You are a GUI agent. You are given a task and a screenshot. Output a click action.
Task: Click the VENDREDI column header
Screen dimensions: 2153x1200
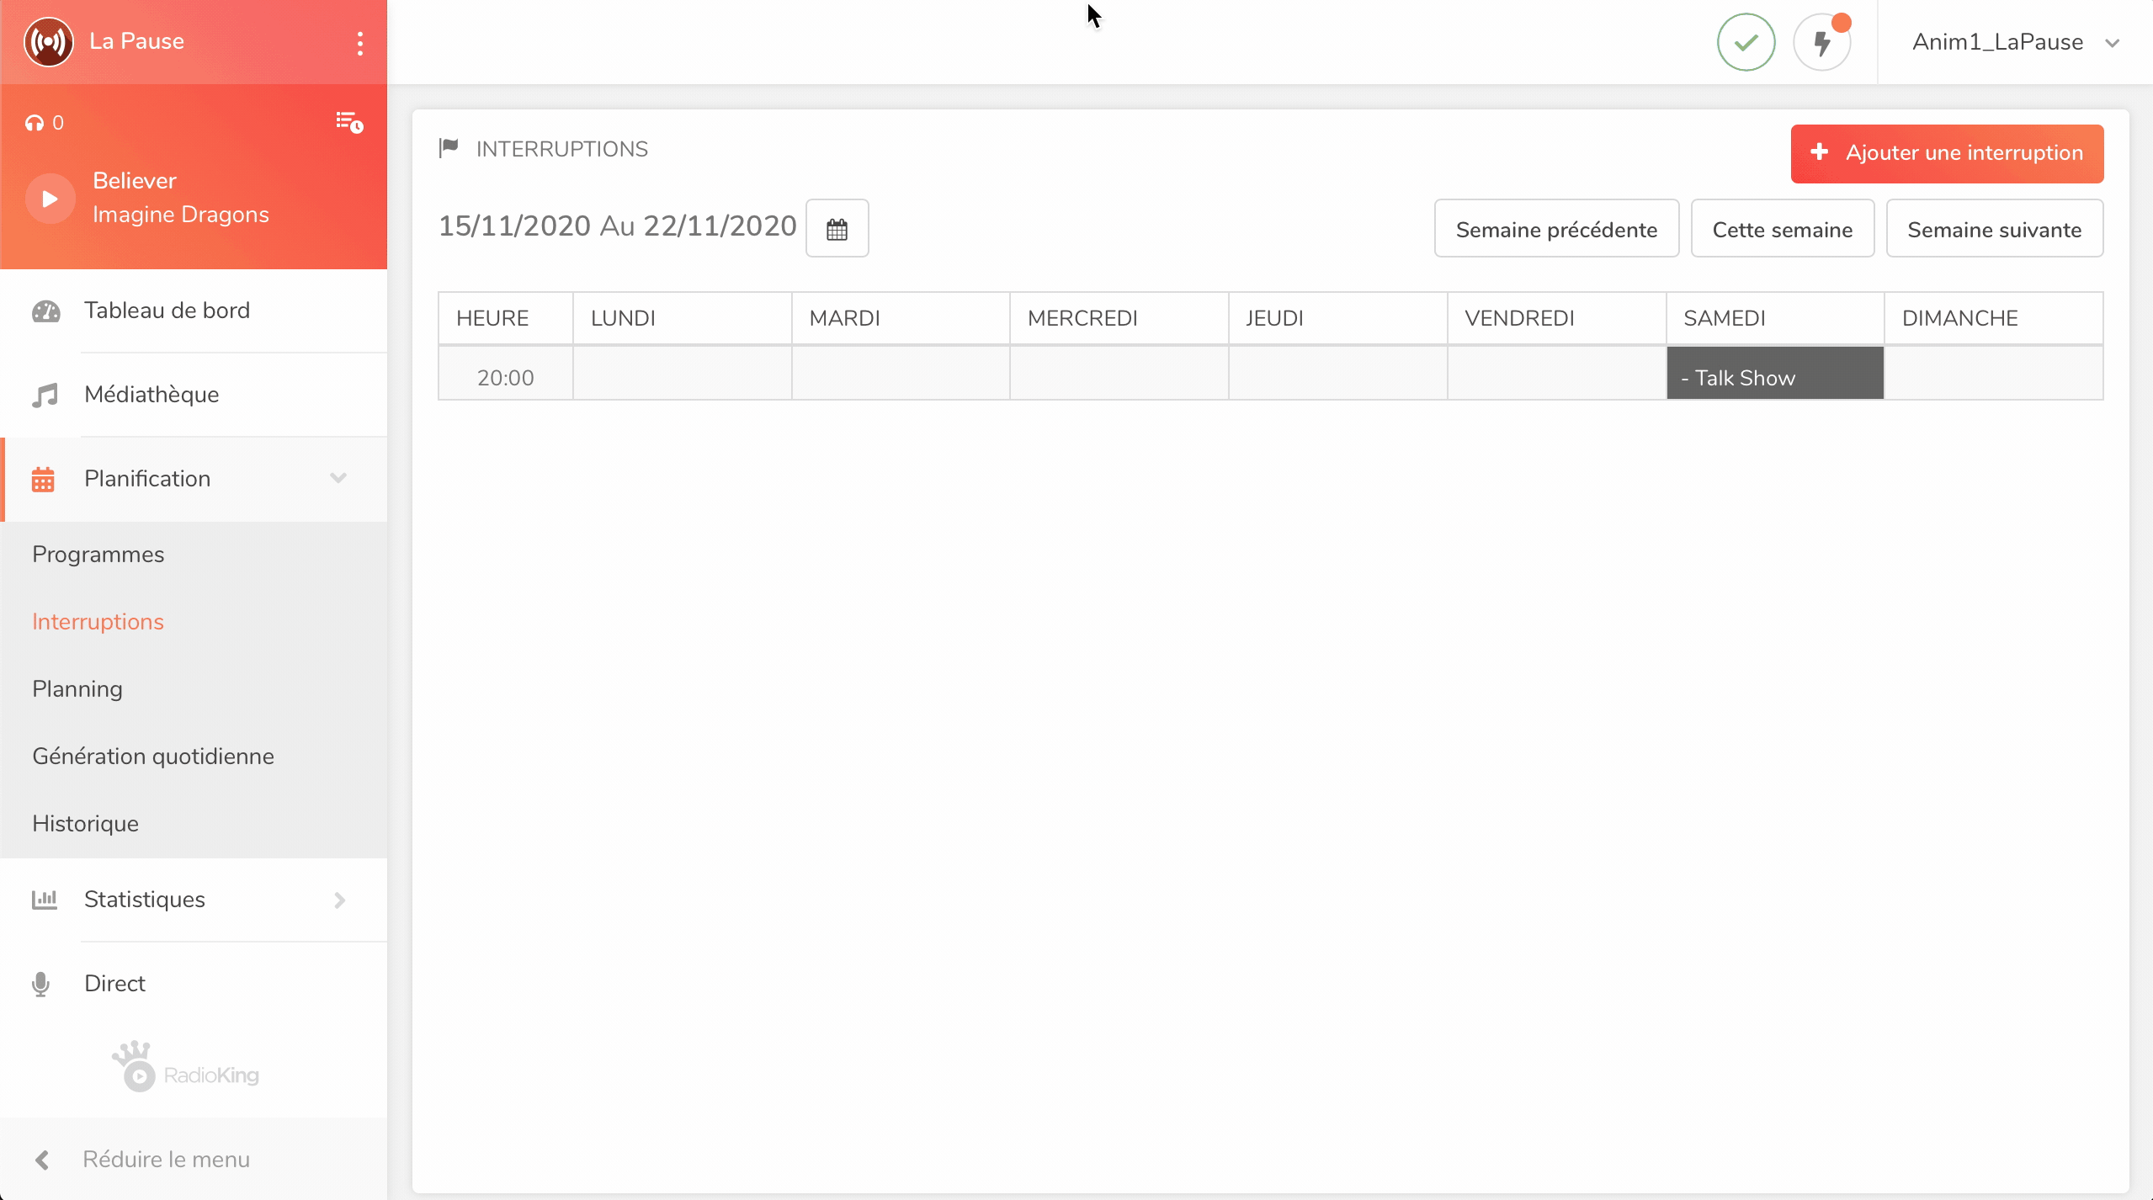[1556, 318]
